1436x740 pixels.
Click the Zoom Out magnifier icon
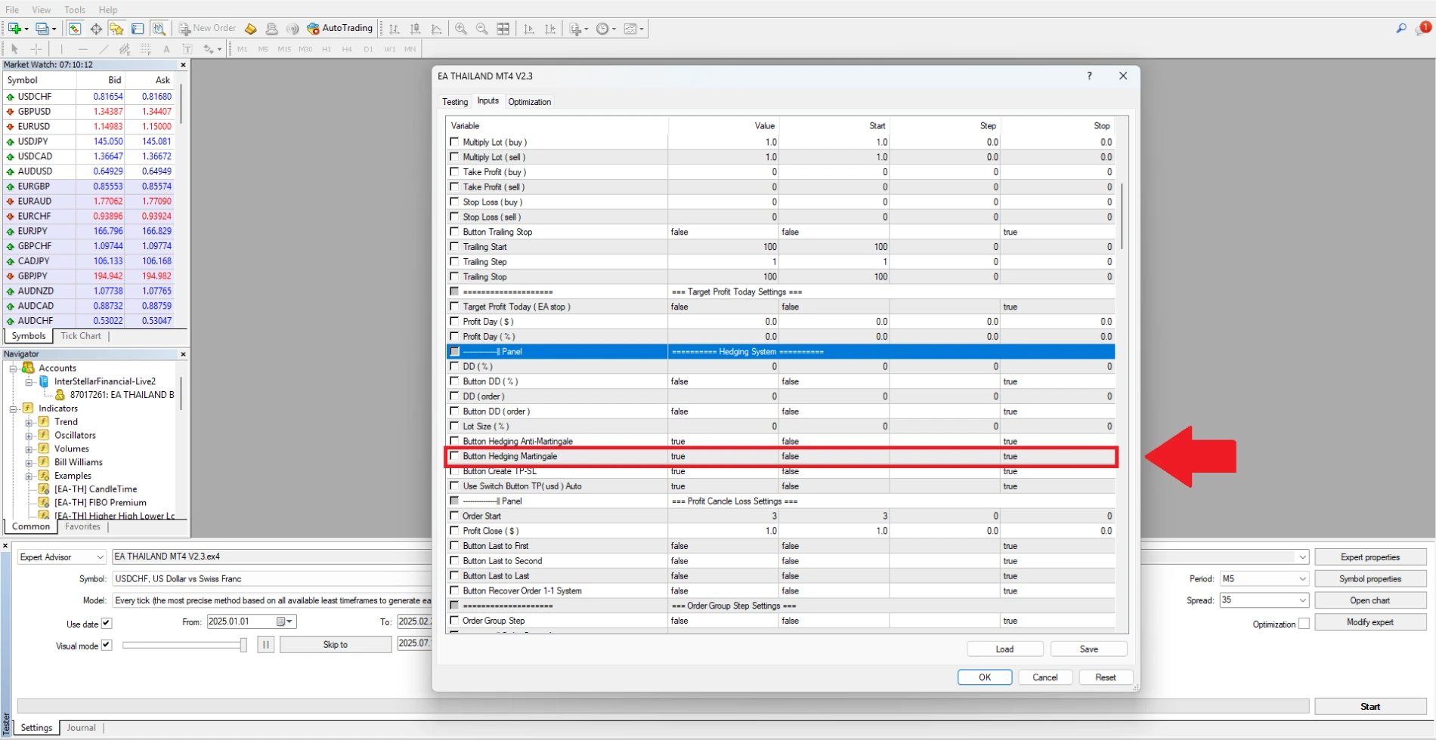(481, 29)
